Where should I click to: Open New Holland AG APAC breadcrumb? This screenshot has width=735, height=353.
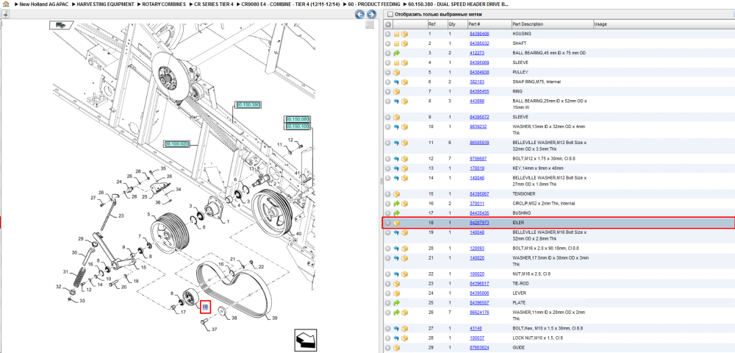(x=43, y=4)
